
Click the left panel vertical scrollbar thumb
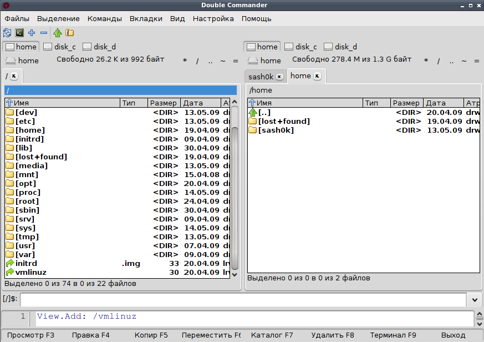pos(235,198)
